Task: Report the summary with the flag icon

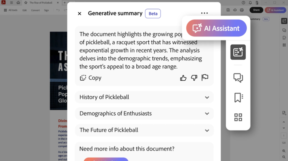Action: (205, 78)
